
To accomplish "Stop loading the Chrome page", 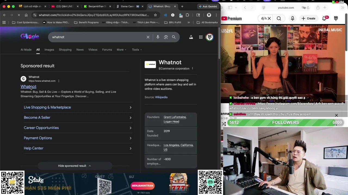I will [19, 15].
